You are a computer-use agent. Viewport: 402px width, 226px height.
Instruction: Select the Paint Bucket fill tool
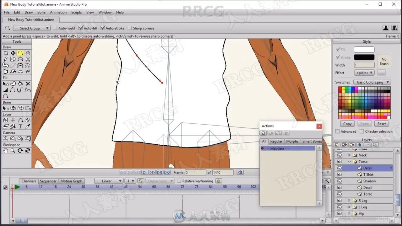pos(20,84)
